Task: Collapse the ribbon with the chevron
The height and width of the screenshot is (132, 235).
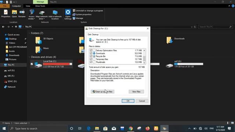Action: tap(229, 6)
